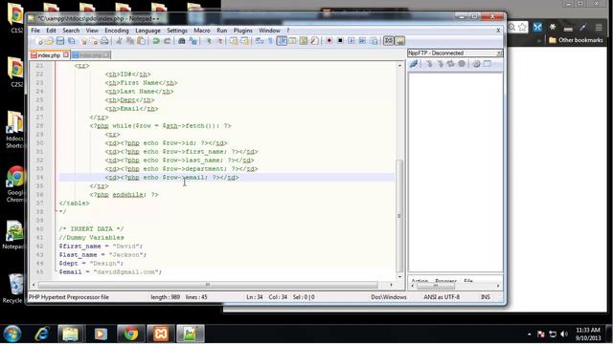Refresh the NppFTP file listing
Image resolution: width=613 pixels, height=344 pixels.
pyautogui.click(x=450, y=64)
